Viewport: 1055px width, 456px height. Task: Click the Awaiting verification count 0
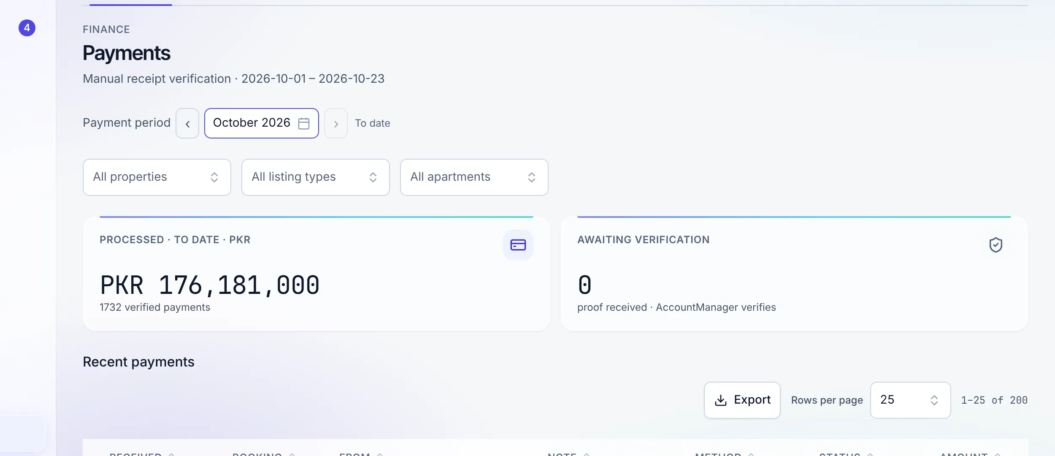585,285
